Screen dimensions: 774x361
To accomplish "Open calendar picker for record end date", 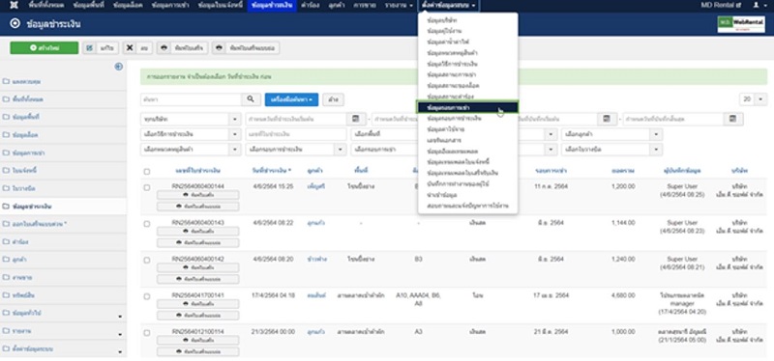I will (733, 119).
